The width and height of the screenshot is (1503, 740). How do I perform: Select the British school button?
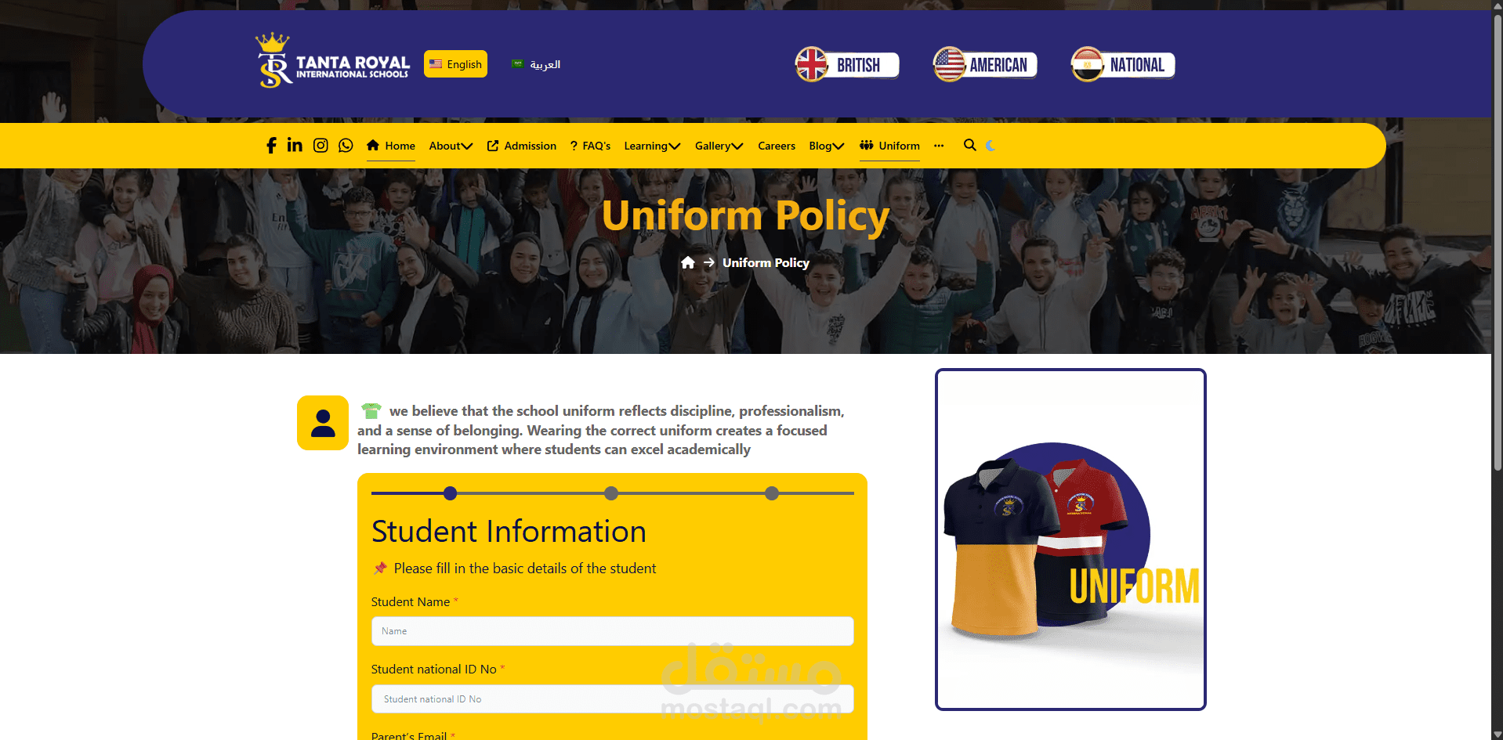847,64
